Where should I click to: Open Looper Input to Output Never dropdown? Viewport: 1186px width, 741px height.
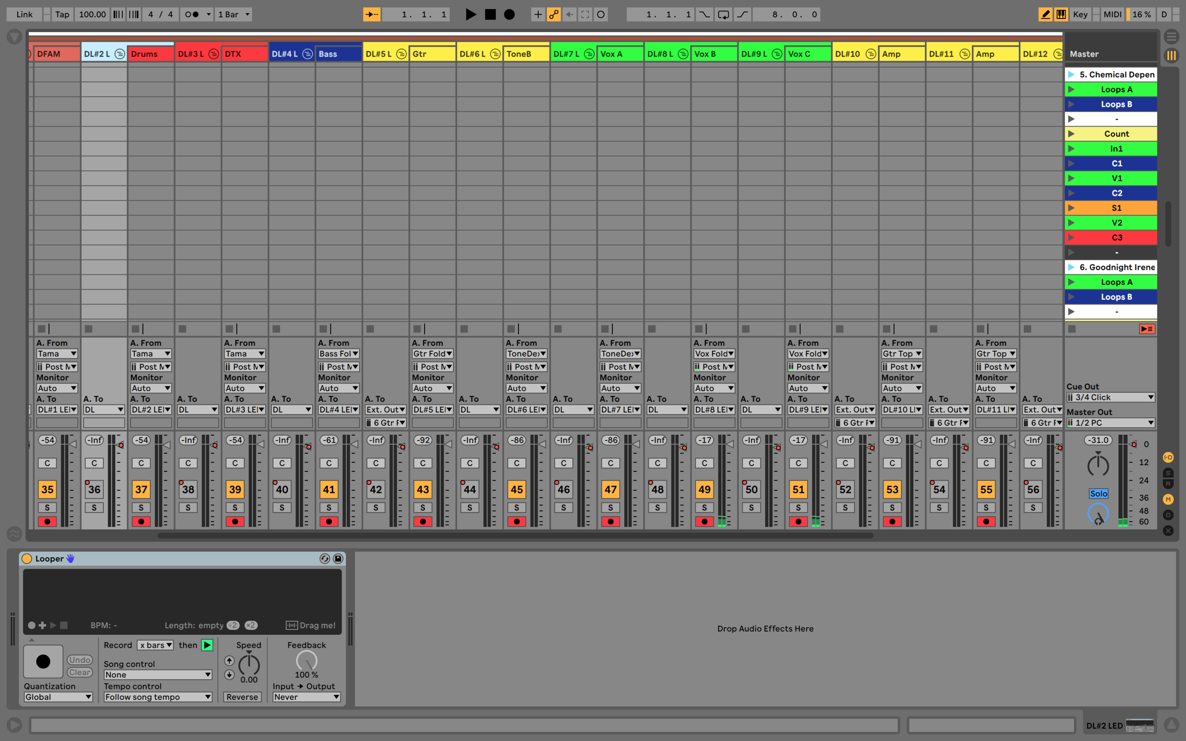click(306, 697)
